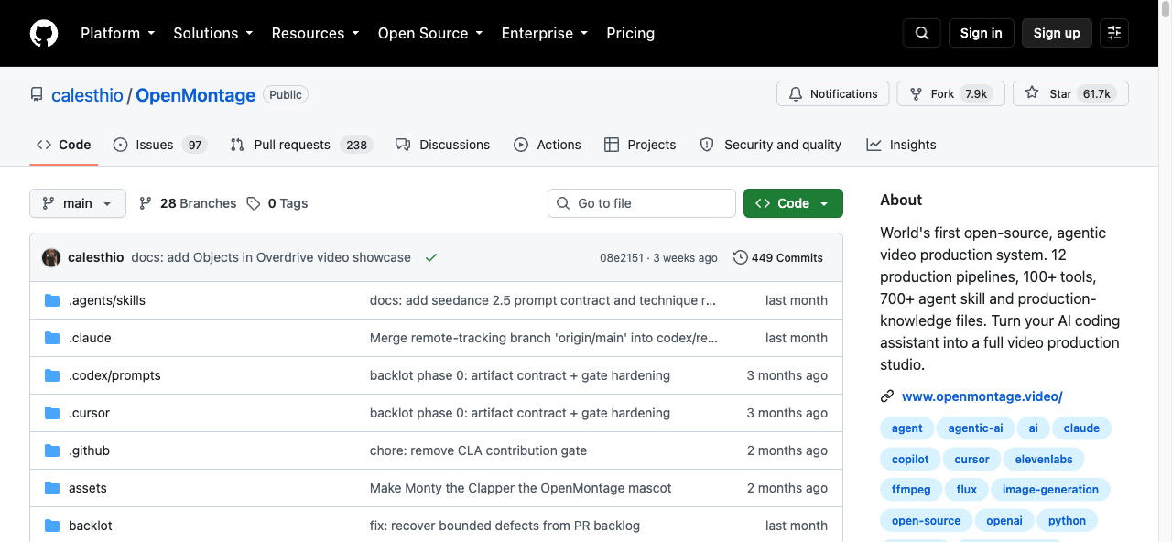Open the calesthio owner link
Viewport: 1172px width, 542px height.
click(x=87, y=95)
